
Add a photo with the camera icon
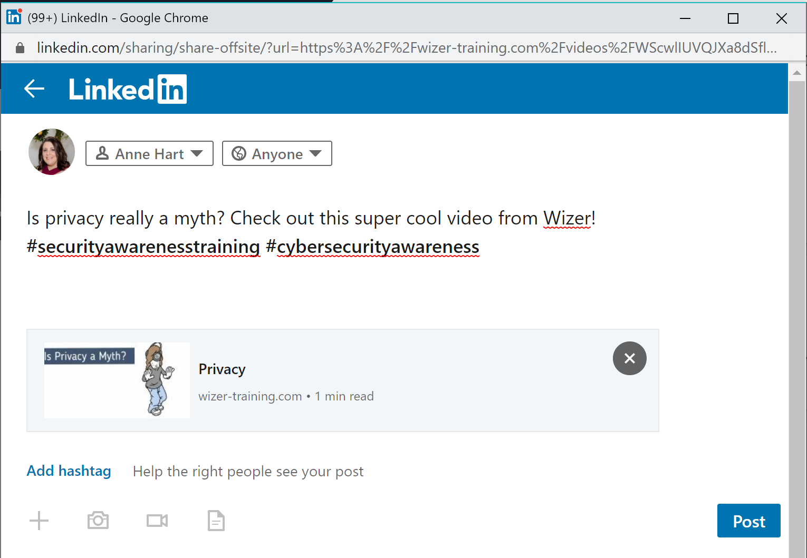click(98, 521)
